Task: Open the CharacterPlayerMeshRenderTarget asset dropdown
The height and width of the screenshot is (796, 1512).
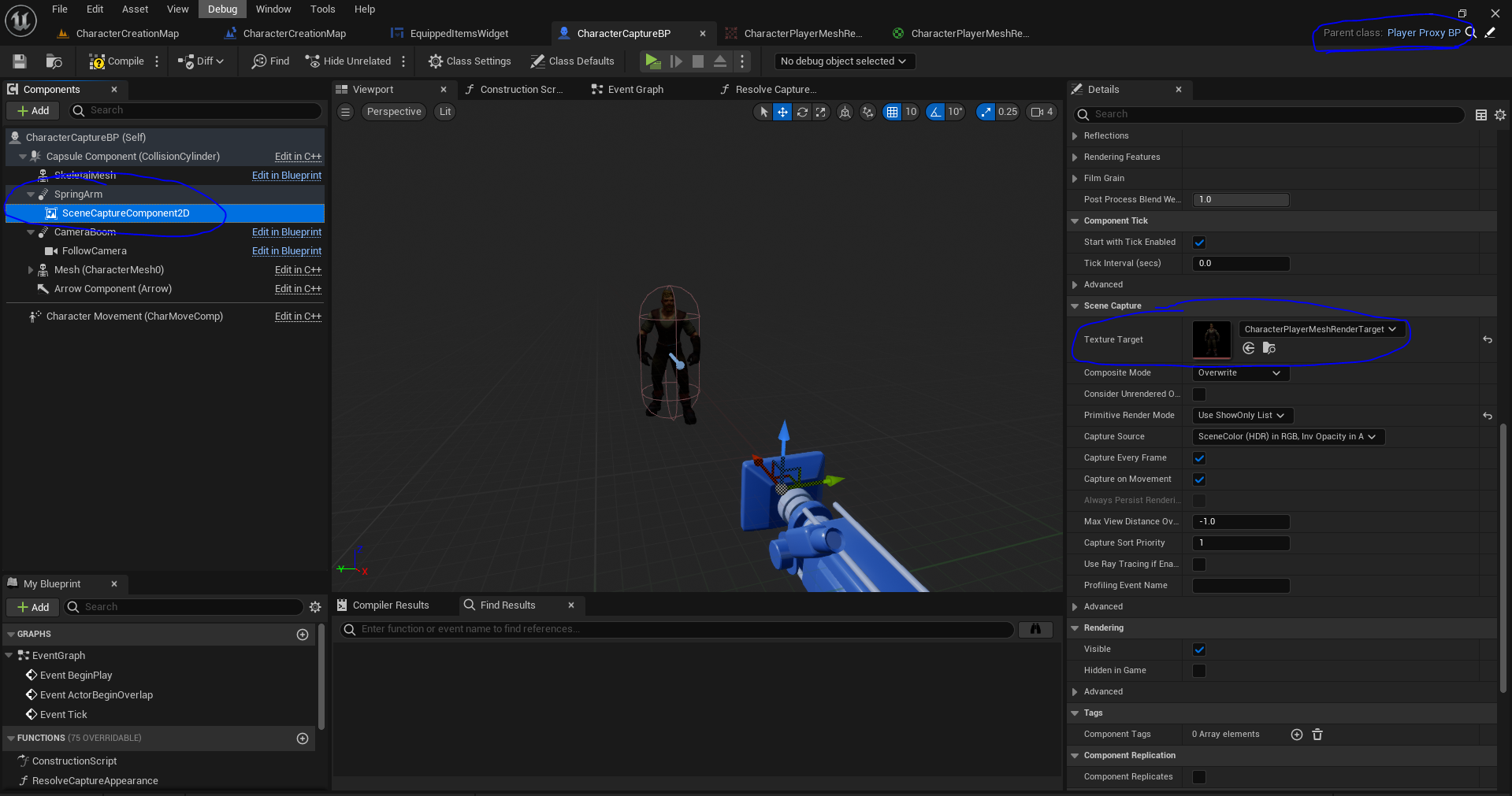Action: pyautogui.click(x=1321, y=329)
